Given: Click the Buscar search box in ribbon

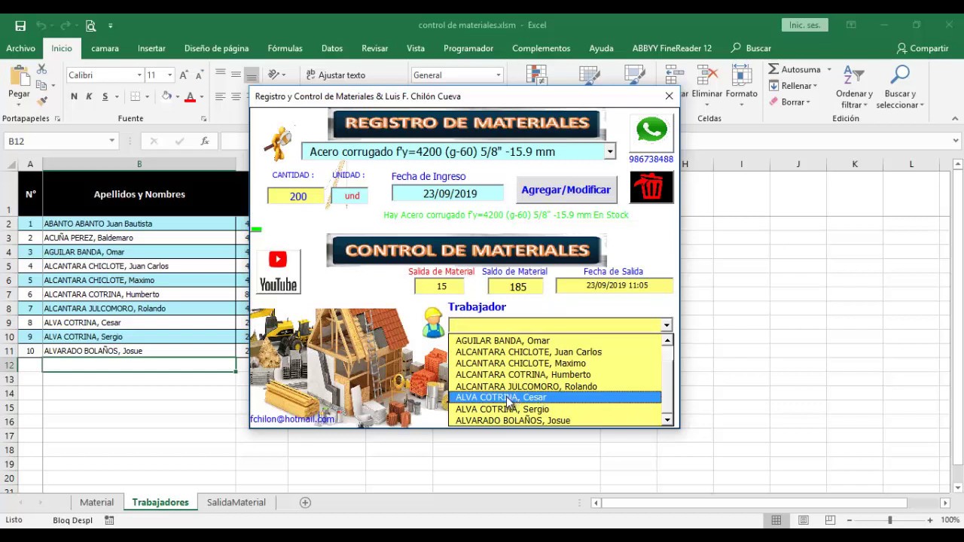Looking at the screenshot, I should [x=752, y=48].
